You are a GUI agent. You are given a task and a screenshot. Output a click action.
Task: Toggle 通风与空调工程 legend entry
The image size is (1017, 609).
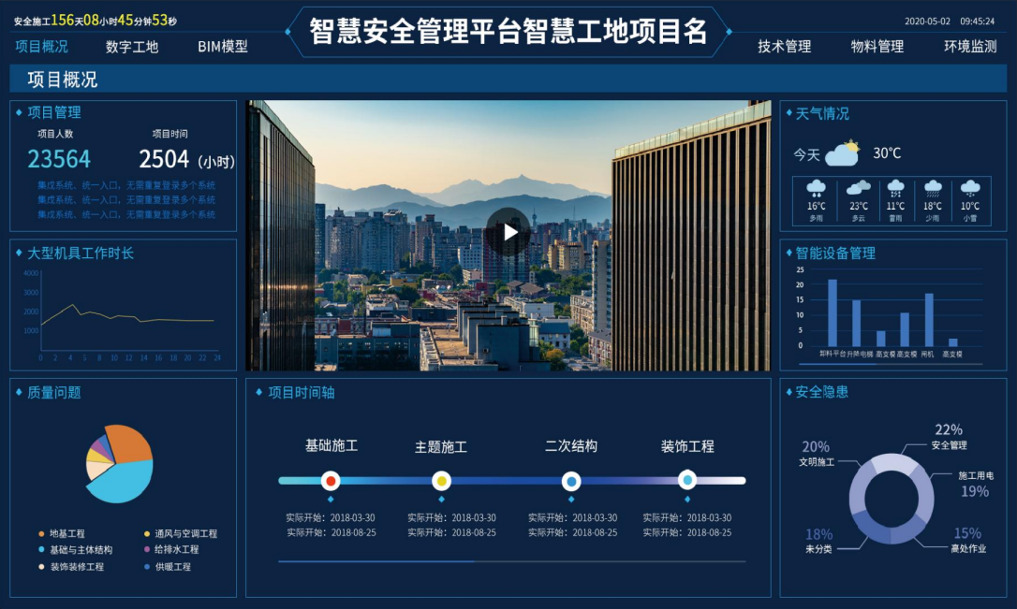184,533
